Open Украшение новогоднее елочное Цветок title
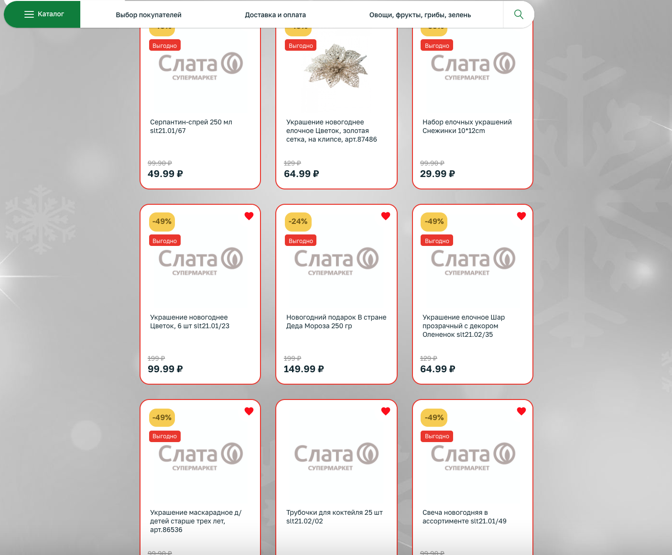Screen dimensions: 672x555 (x=332, y=131)
